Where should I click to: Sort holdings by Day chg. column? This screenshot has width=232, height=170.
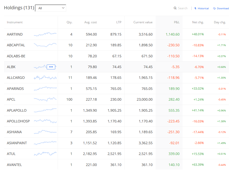[220, 22]
